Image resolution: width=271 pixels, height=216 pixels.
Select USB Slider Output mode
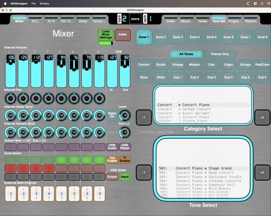coord(112,177)
